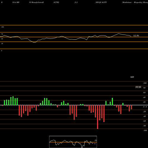The image size is (148, 148).
Task: Click the 60 label on MR axis
Action: point(144,93)
